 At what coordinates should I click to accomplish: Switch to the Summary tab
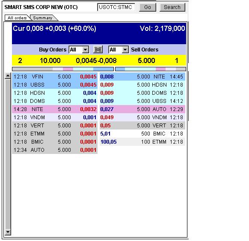tap(43, 18)
